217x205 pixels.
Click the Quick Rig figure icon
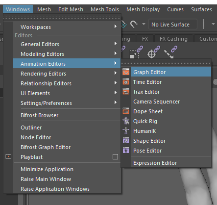126,121
